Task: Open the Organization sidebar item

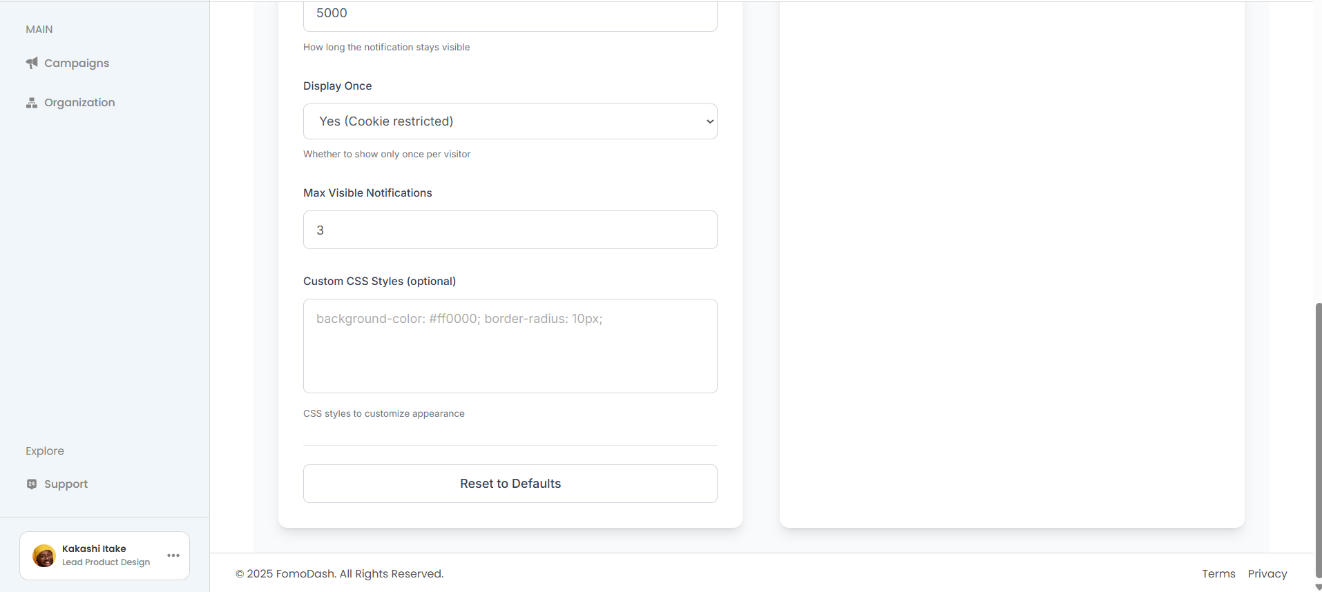Action: [x=79, y=103]
